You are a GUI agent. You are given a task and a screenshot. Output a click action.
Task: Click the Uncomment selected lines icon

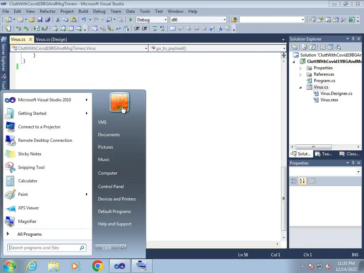pyautogui.click(x=162, y=28)
